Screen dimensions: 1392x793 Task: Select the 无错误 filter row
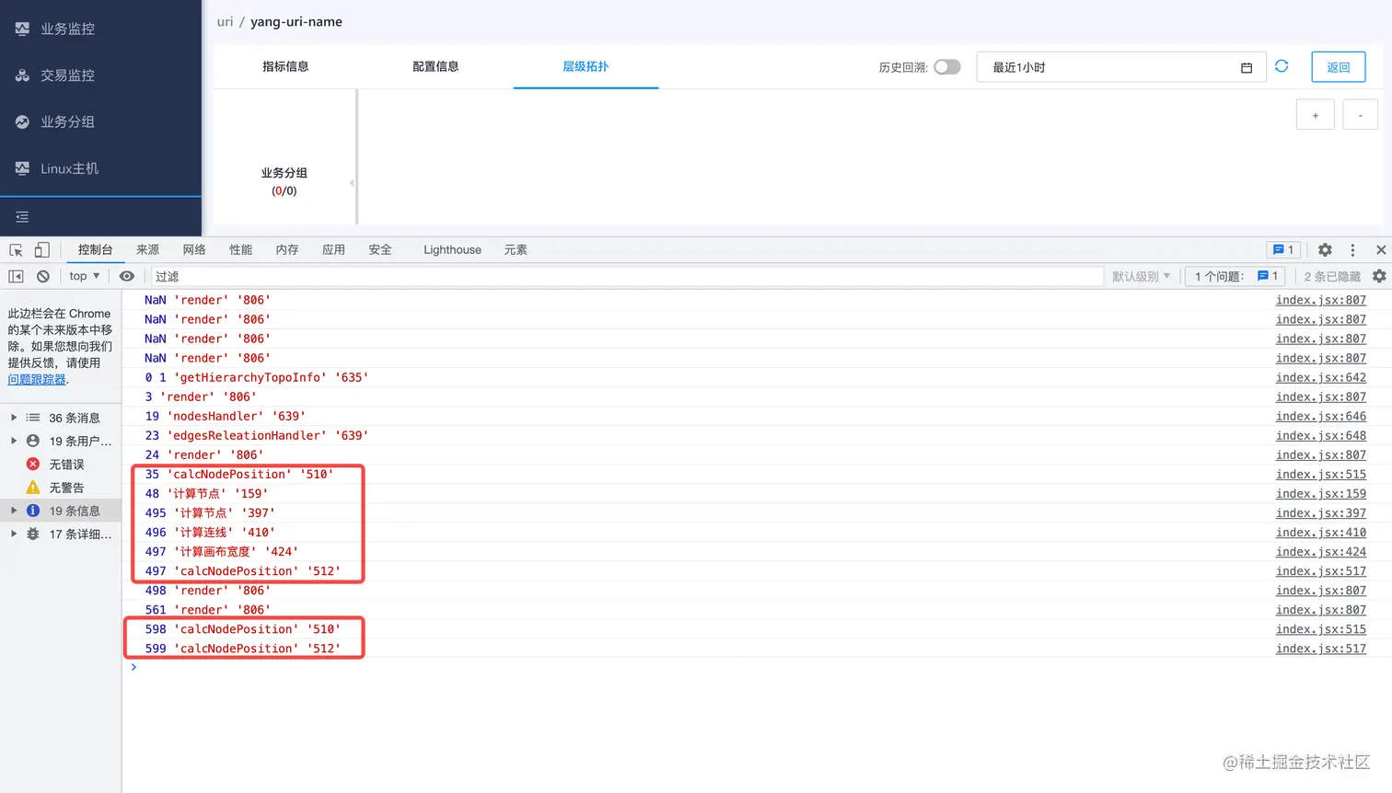point(61,465)
